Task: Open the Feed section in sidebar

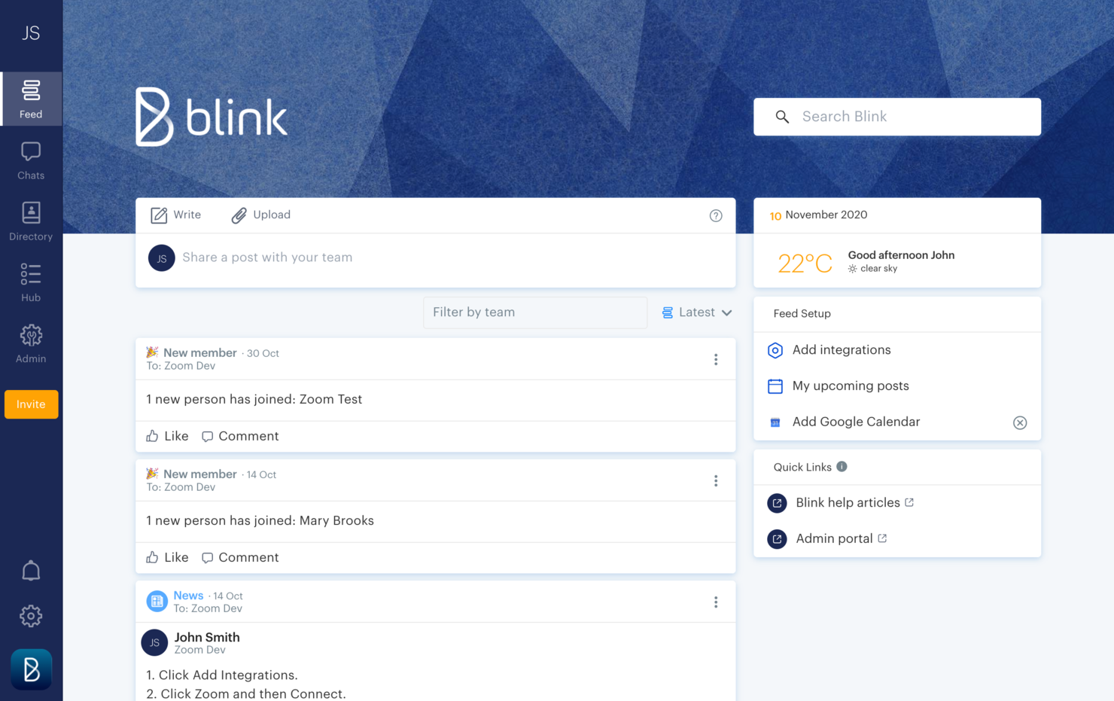Action: [31, 99]
